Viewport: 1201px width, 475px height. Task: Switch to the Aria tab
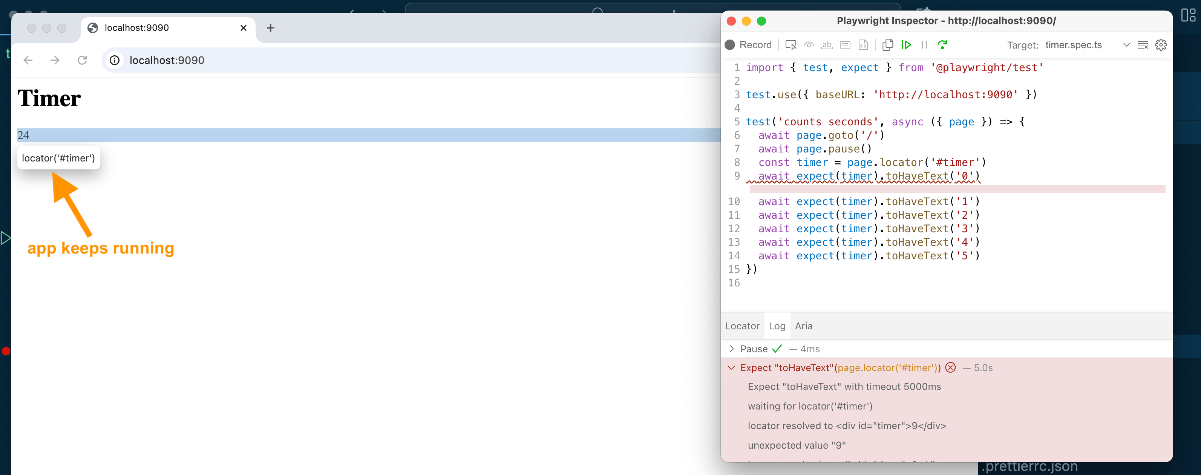point(803,326)
